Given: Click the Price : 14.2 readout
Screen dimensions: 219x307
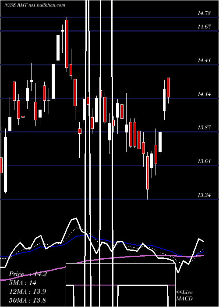Looking at the screenshot, I should (x=28, y=274).
